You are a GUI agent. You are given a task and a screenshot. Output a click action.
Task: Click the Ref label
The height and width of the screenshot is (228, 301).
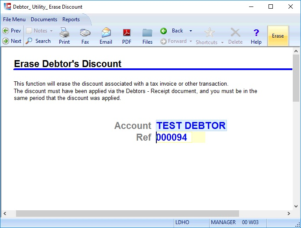144,137
